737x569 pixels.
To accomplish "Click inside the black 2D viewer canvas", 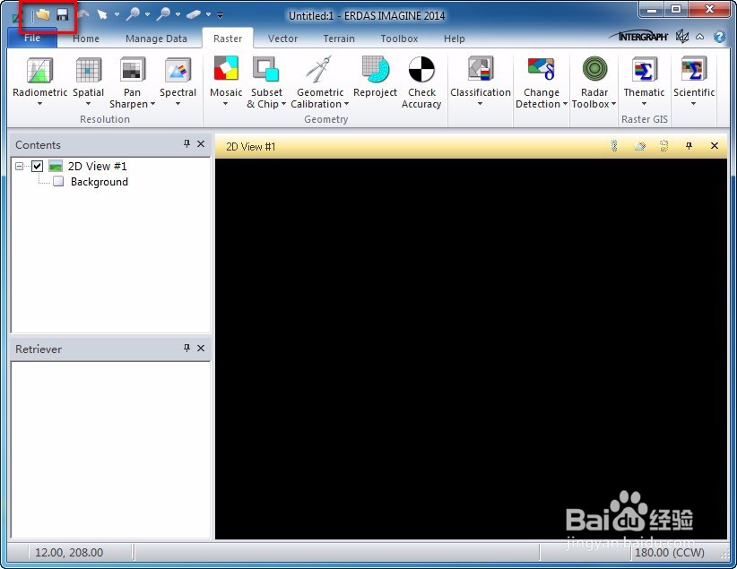I will (471, 349).
